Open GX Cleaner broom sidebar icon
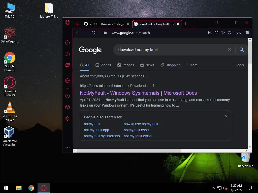The image size is (258, 193). tap(68, 54)
